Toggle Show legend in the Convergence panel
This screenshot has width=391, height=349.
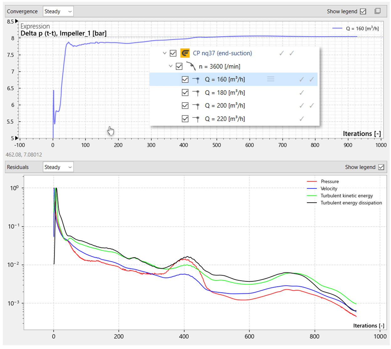click(363, 11)
